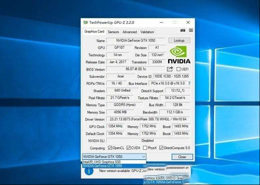Open the Advanced tab
Screen dimensions: 260x185
coord(130,32)
